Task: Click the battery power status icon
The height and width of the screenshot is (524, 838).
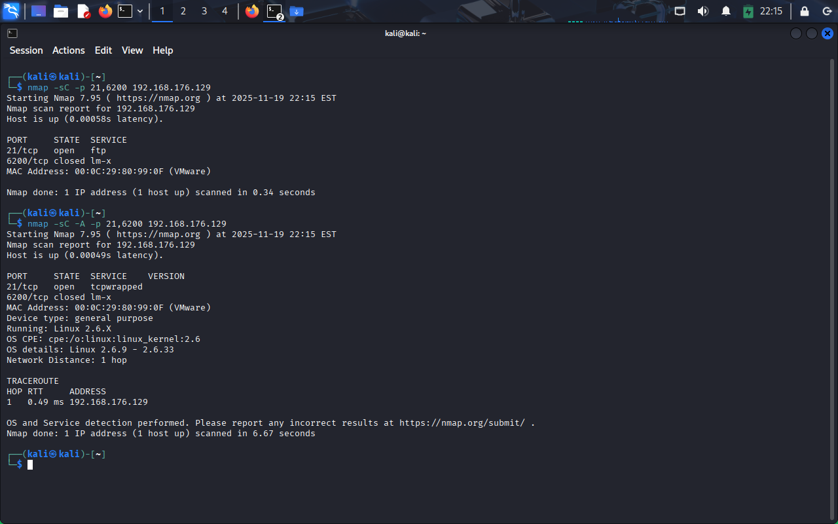Action: pyautogui.click(x=748, y=11)
